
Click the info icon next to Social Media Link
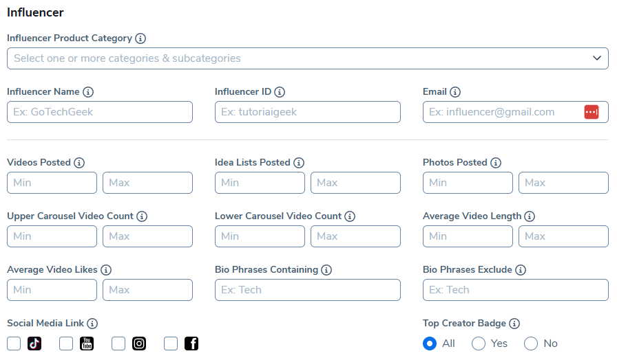tap(92, 324)
